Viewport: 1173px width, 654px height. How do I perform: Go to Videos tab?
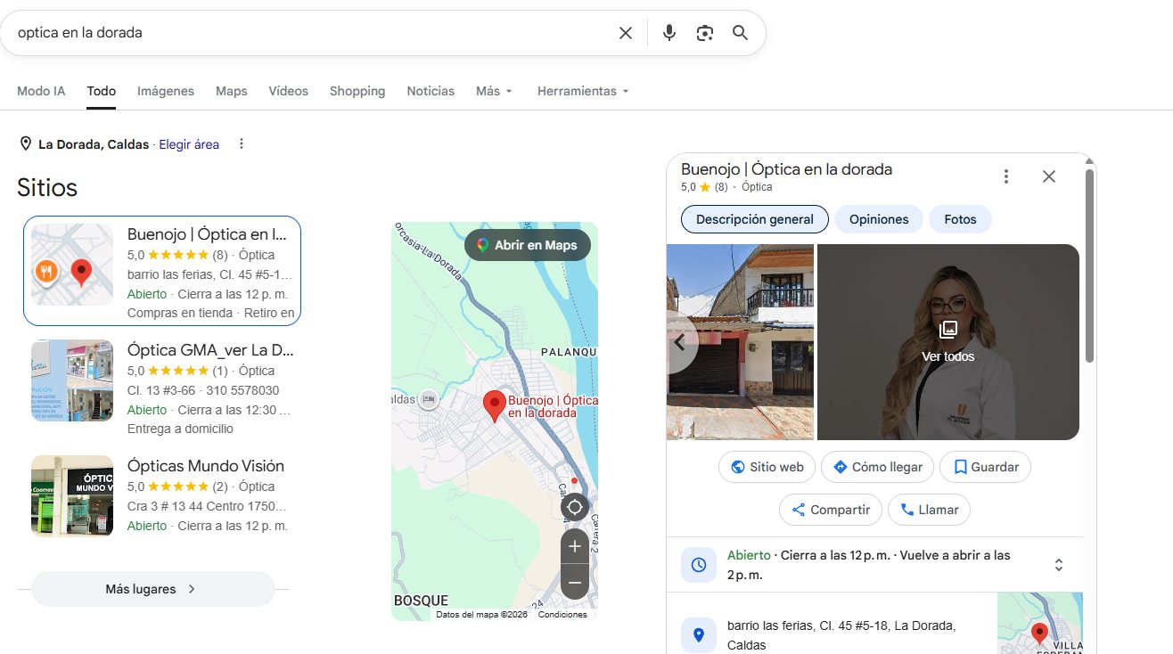tap(289, 91)
